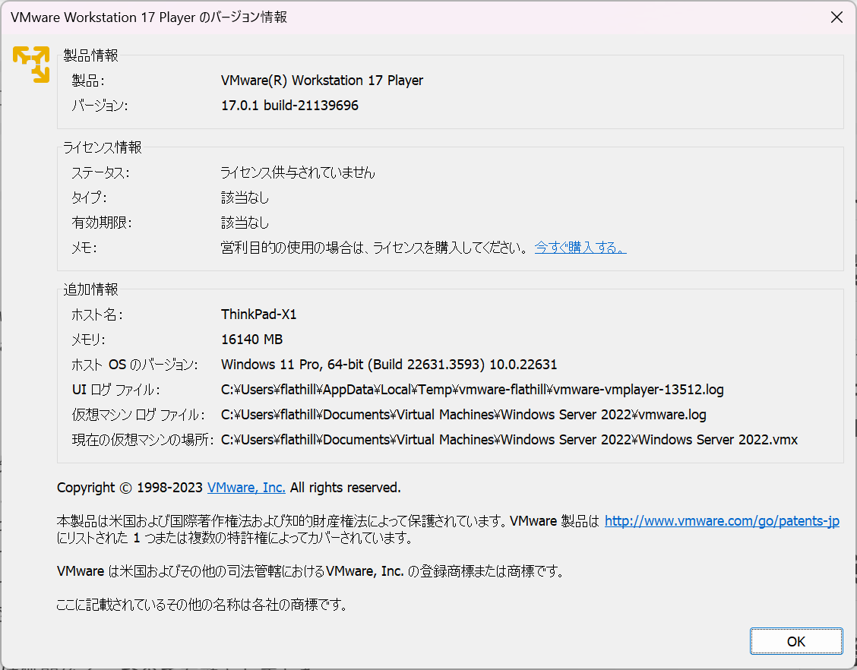
Task: Click the VMware logo icon
Action: (x=30, y=65)
